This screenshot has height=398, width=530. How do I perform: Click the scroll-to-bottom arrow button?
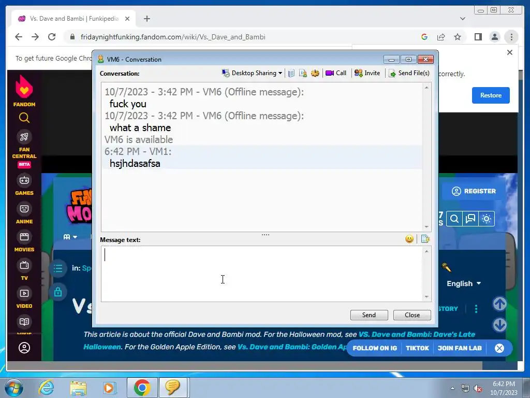[x=499, y=325]
